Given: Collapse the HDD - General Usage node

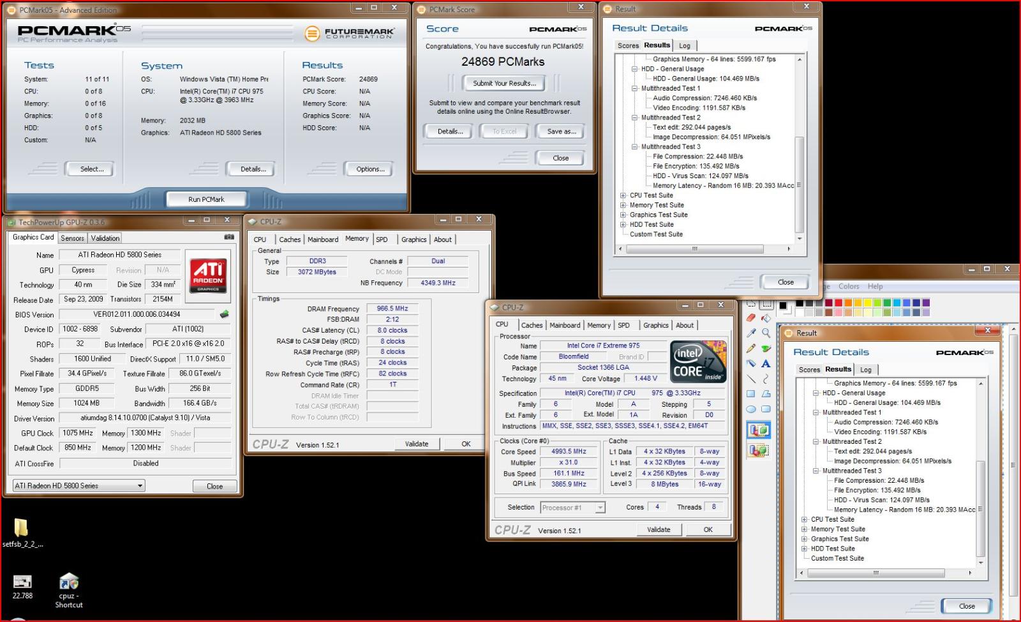Looking at the screenshot, I should point(635,69).
